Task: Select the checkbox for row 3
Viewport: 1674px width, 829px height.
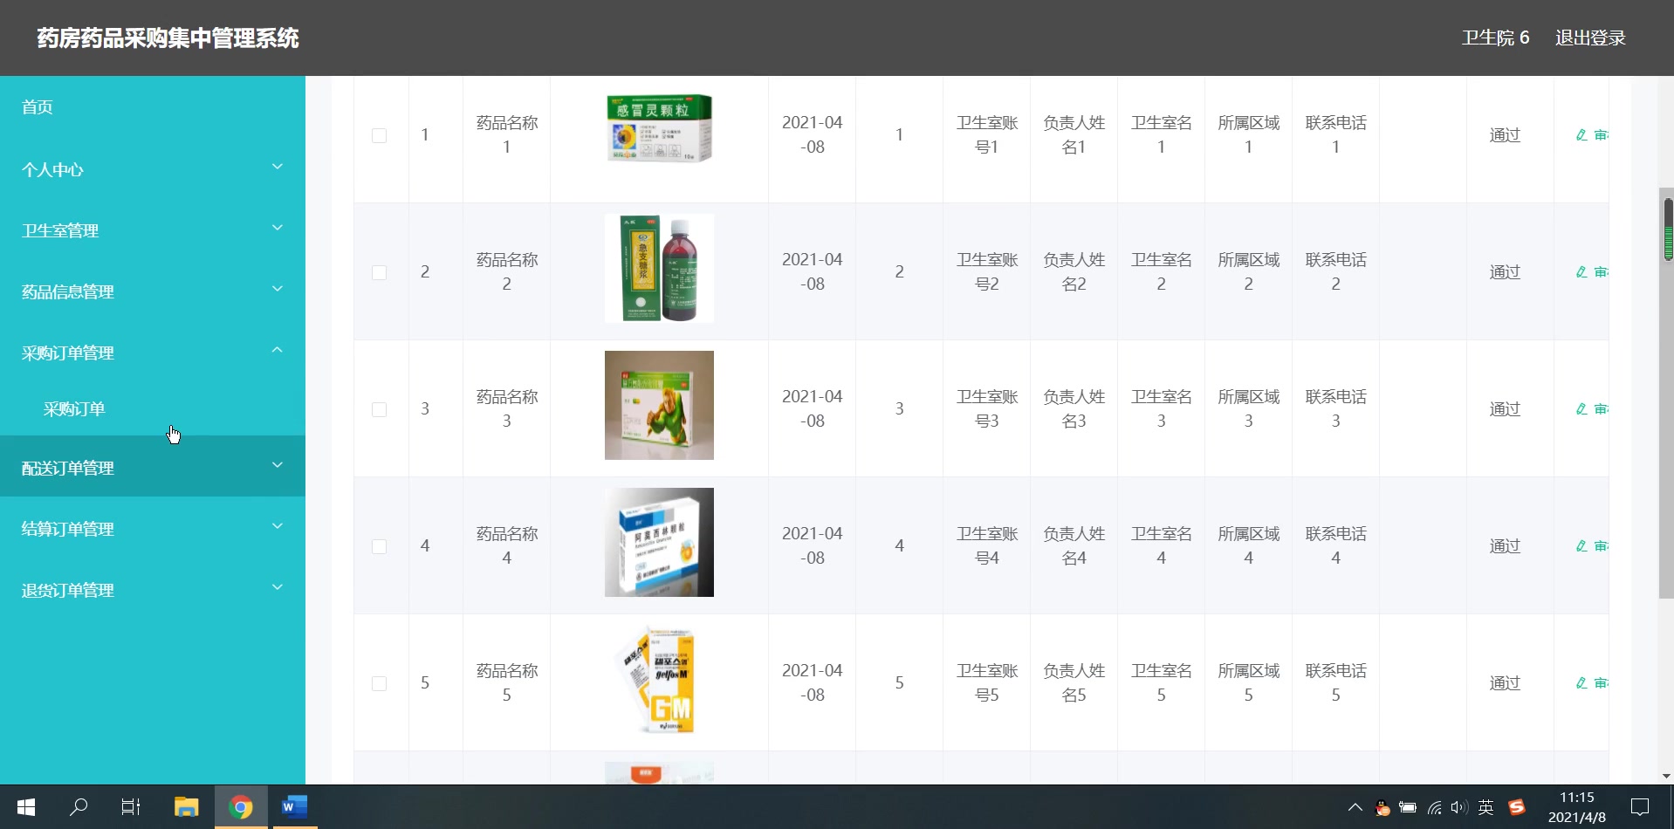Action: coord(379,409)
